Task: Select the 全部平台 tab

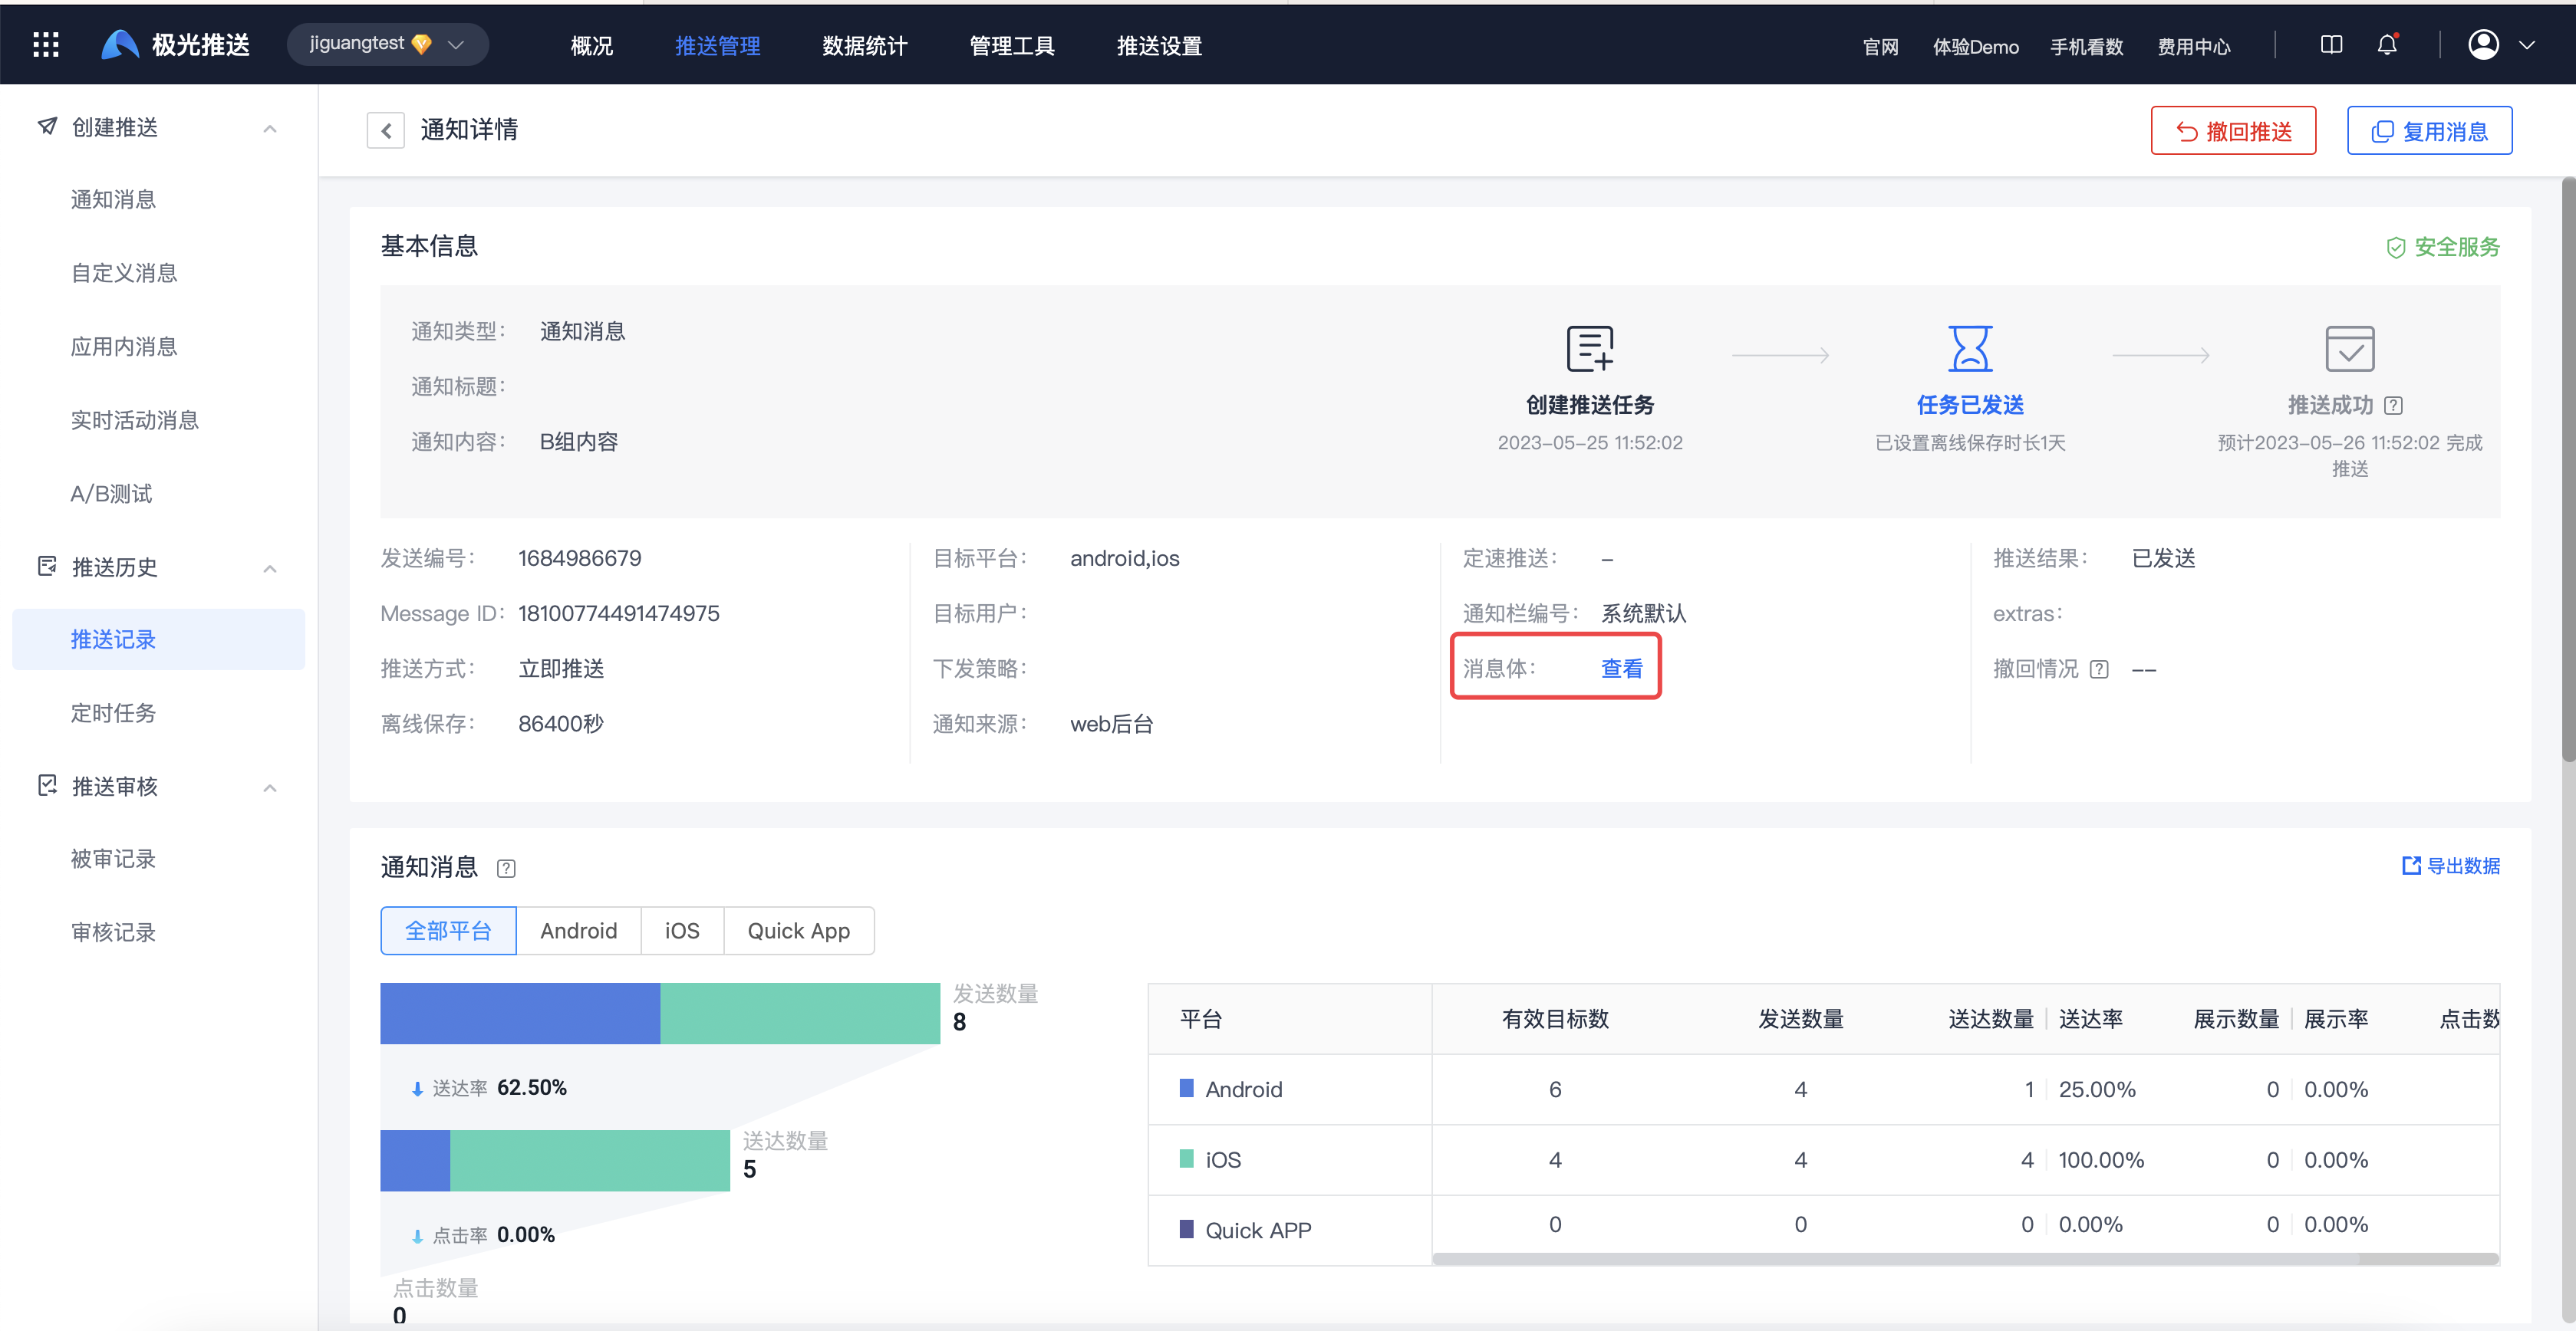Action: (x=448, y=932)
